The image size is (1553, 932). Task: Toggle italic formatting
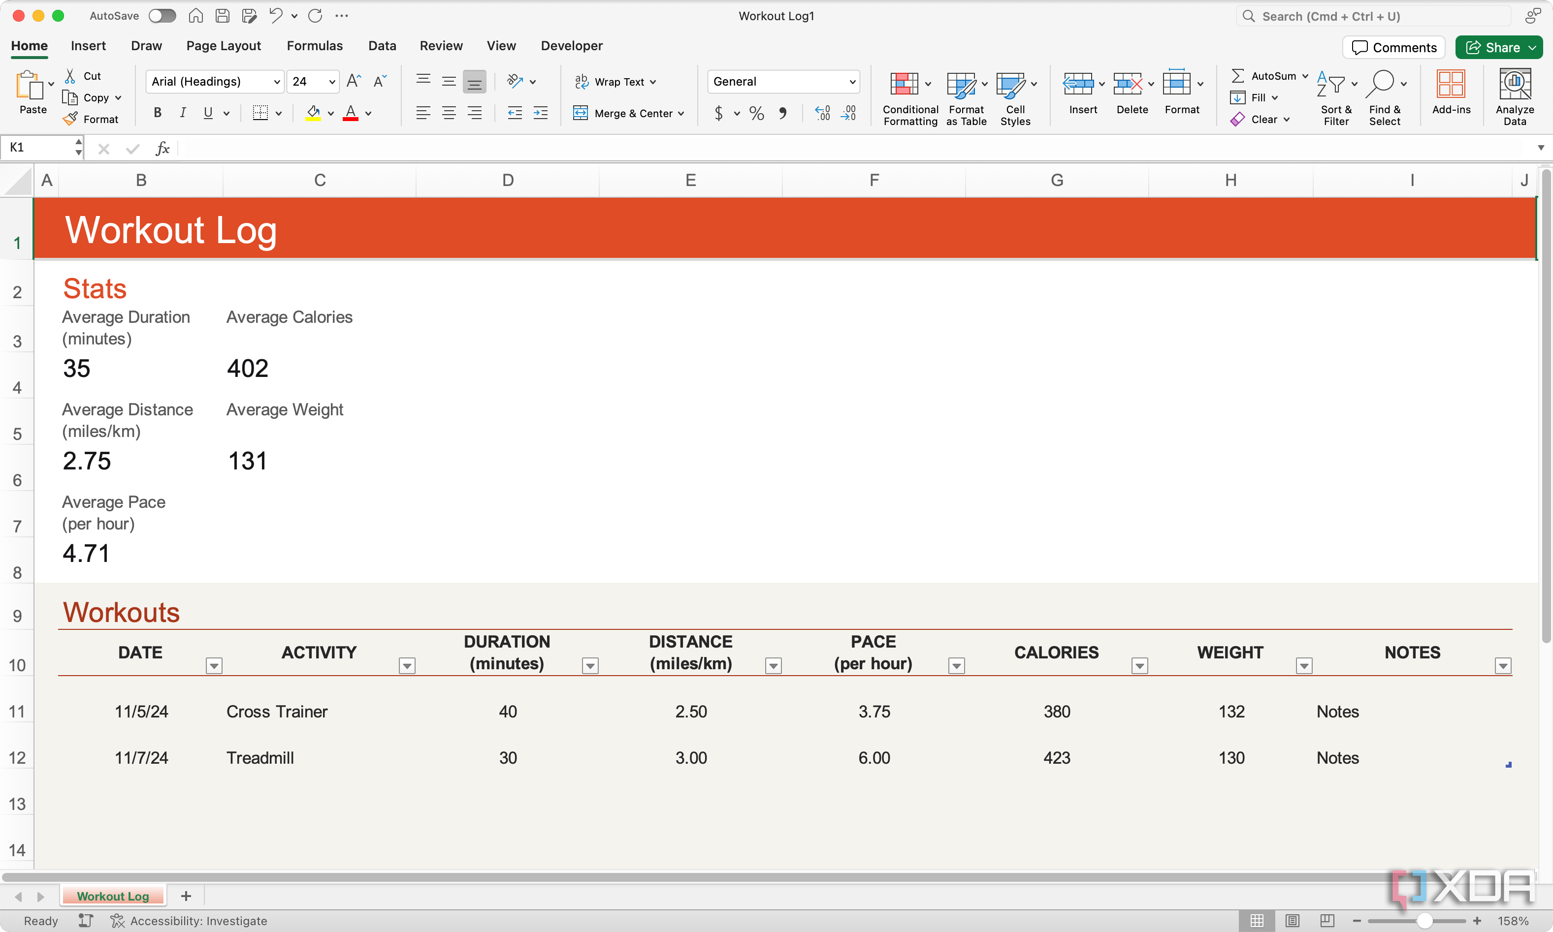[182, 113]
